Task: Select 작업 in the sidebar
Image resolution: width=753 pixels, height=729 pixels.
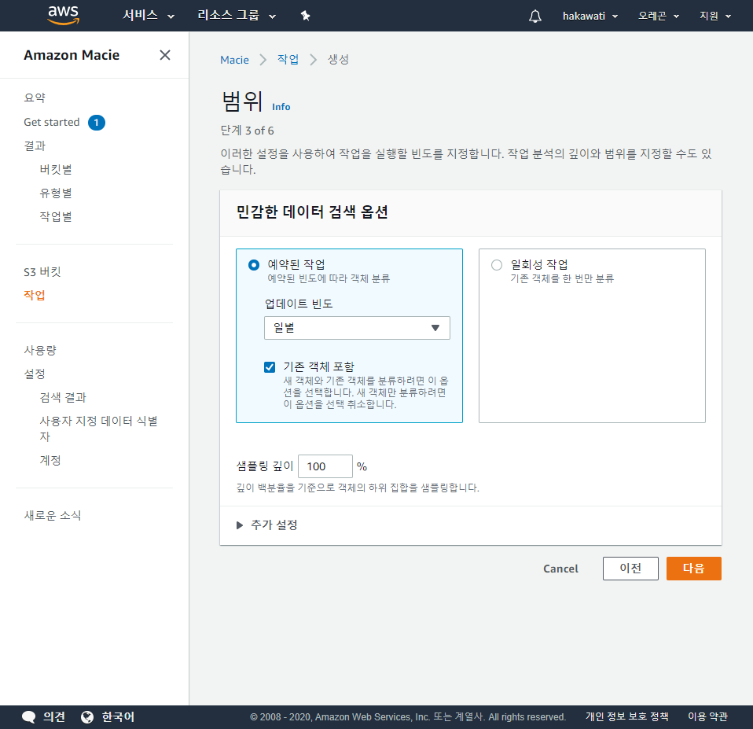Action: coord(35,295)
